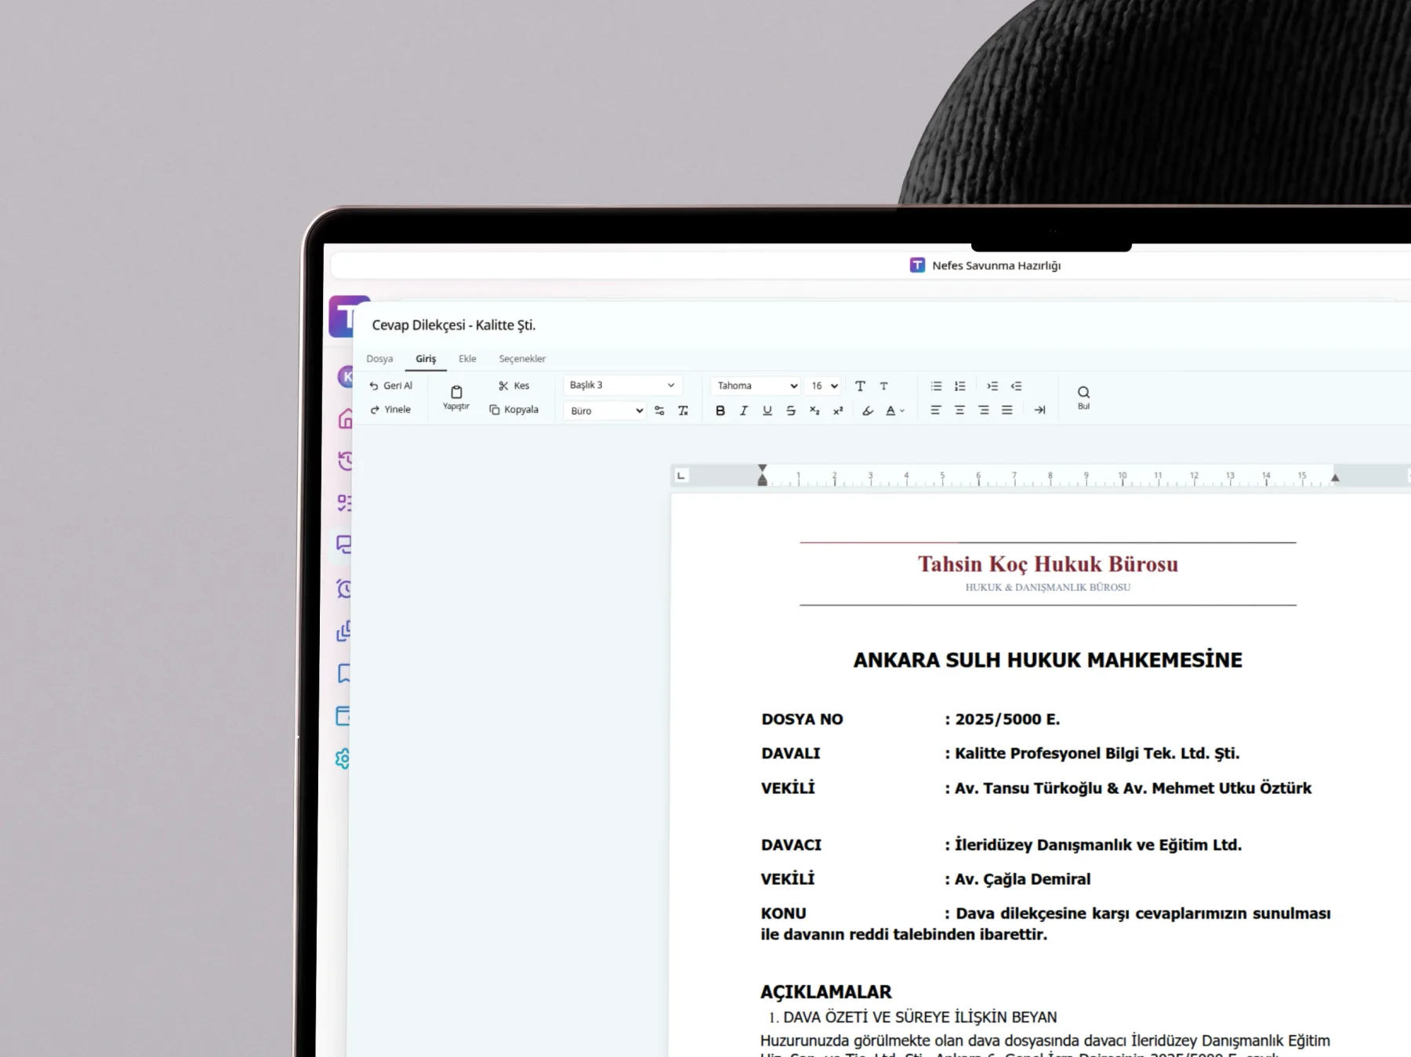
Task: Click Geri Al to undo
Action: [x=390, y=386]
